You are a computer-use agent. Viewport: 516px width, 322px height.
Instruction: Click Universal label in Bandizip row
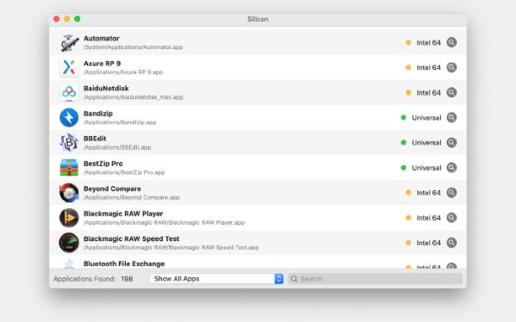426,118
